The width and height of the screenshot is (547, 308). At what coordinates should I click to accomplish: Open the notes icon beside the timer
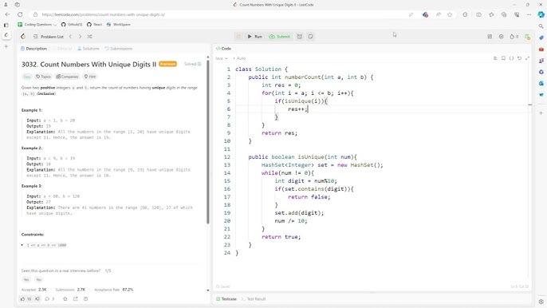coord(310,37)
